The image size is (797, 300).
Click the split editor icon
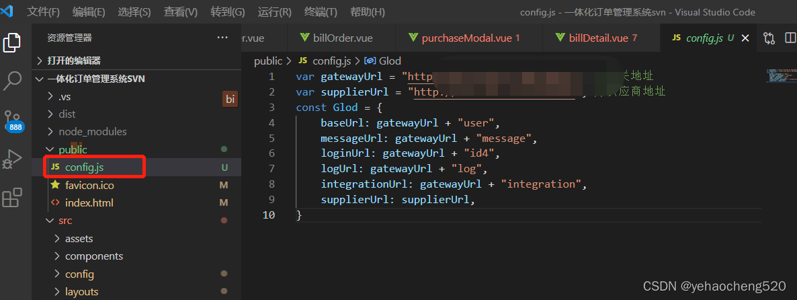(x=790, y=38)
